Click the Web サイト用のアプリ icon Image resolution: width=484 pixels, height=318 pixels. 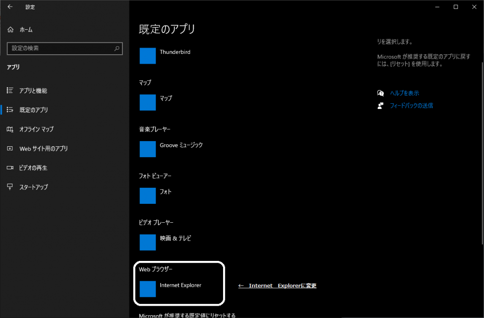point(10,149)
